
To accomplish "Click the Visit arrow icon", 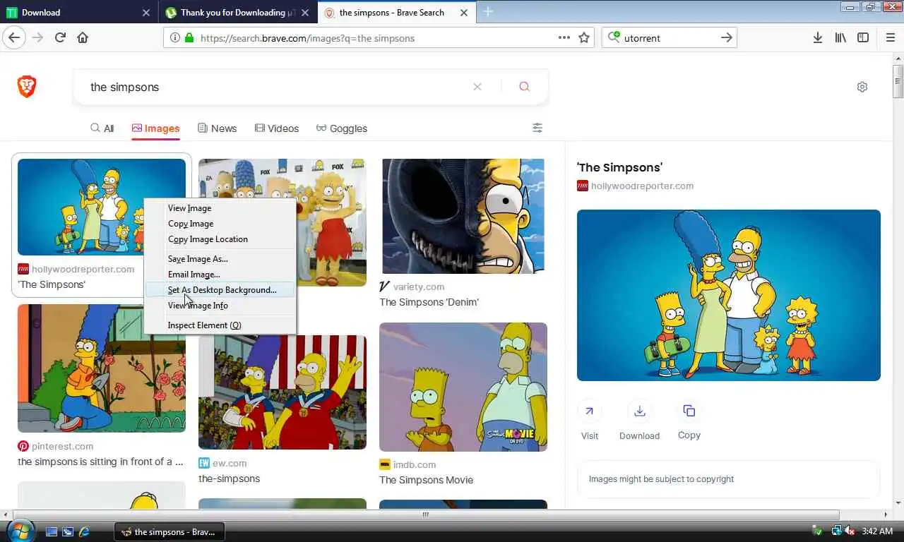I will point(589,411).
